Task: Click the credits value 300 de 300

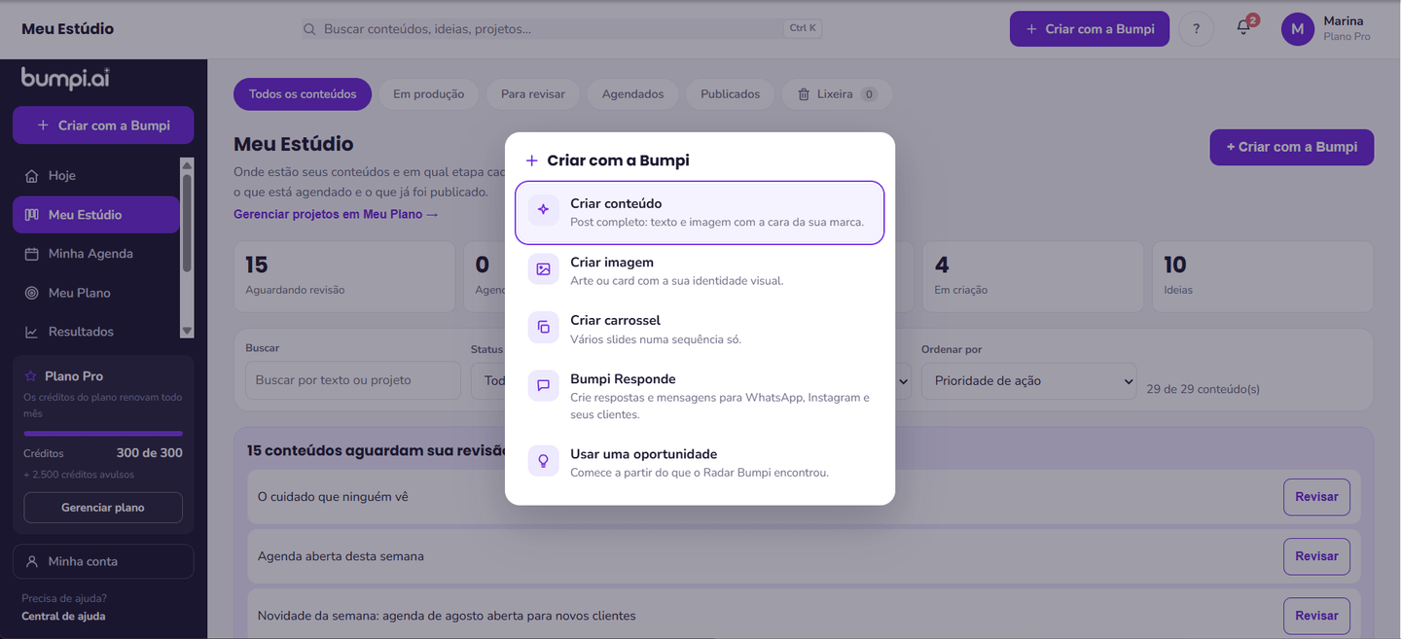Action: [149, 453]
